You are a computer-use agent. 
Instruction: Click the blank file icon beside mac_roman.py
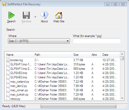(x=8, y=90)
